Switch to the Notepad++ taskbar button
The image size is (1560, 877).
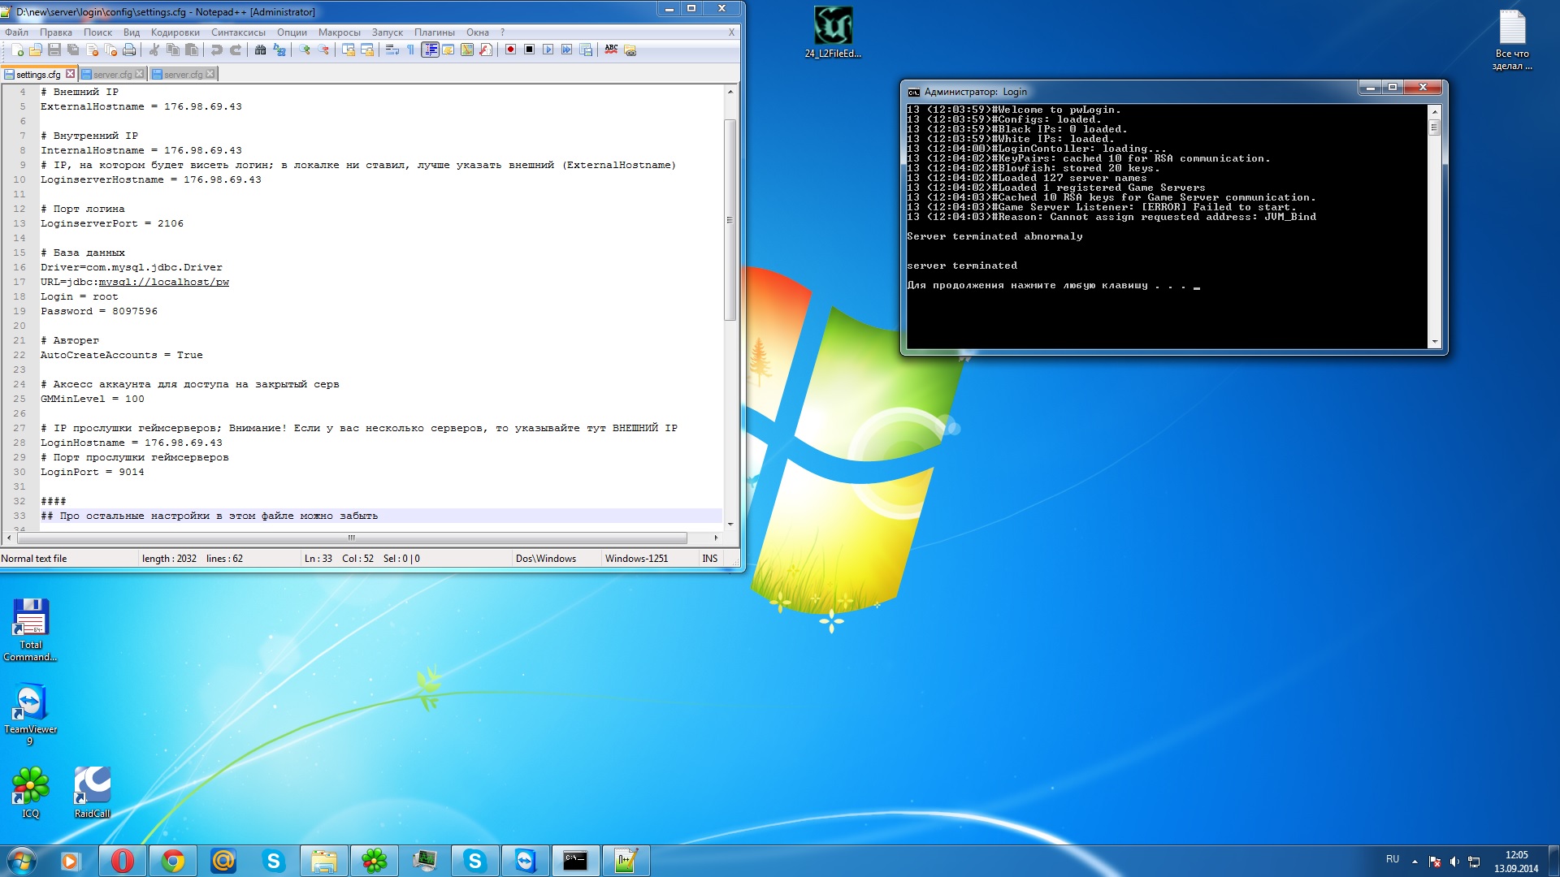(626, 861)
